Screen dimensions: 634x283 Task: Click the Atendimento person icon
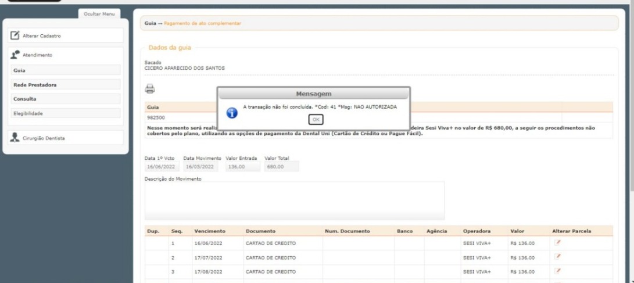click(x=16, y=55)
